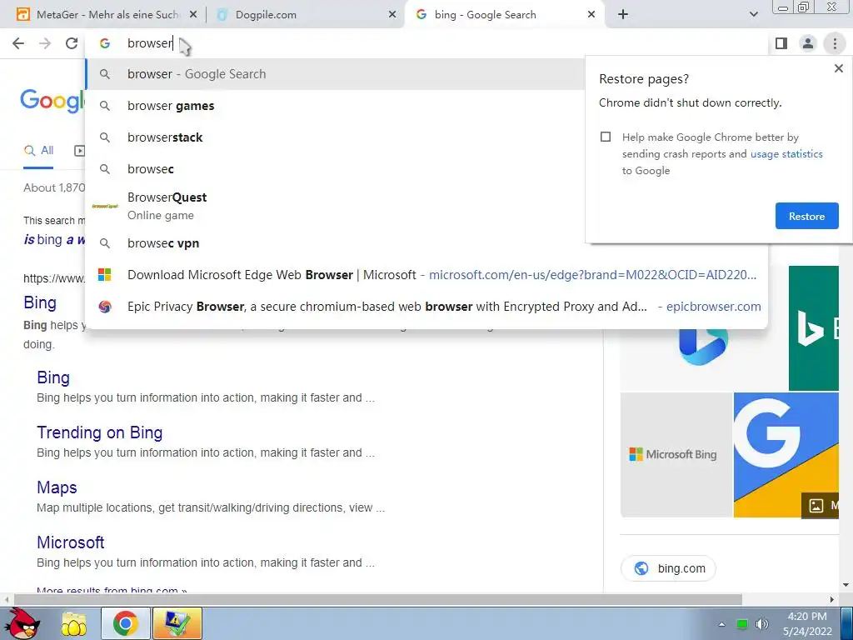Choose the 'browsec vpn' suggestion
The width and height of the screenshot is (853, 640).
click(426, 243)
